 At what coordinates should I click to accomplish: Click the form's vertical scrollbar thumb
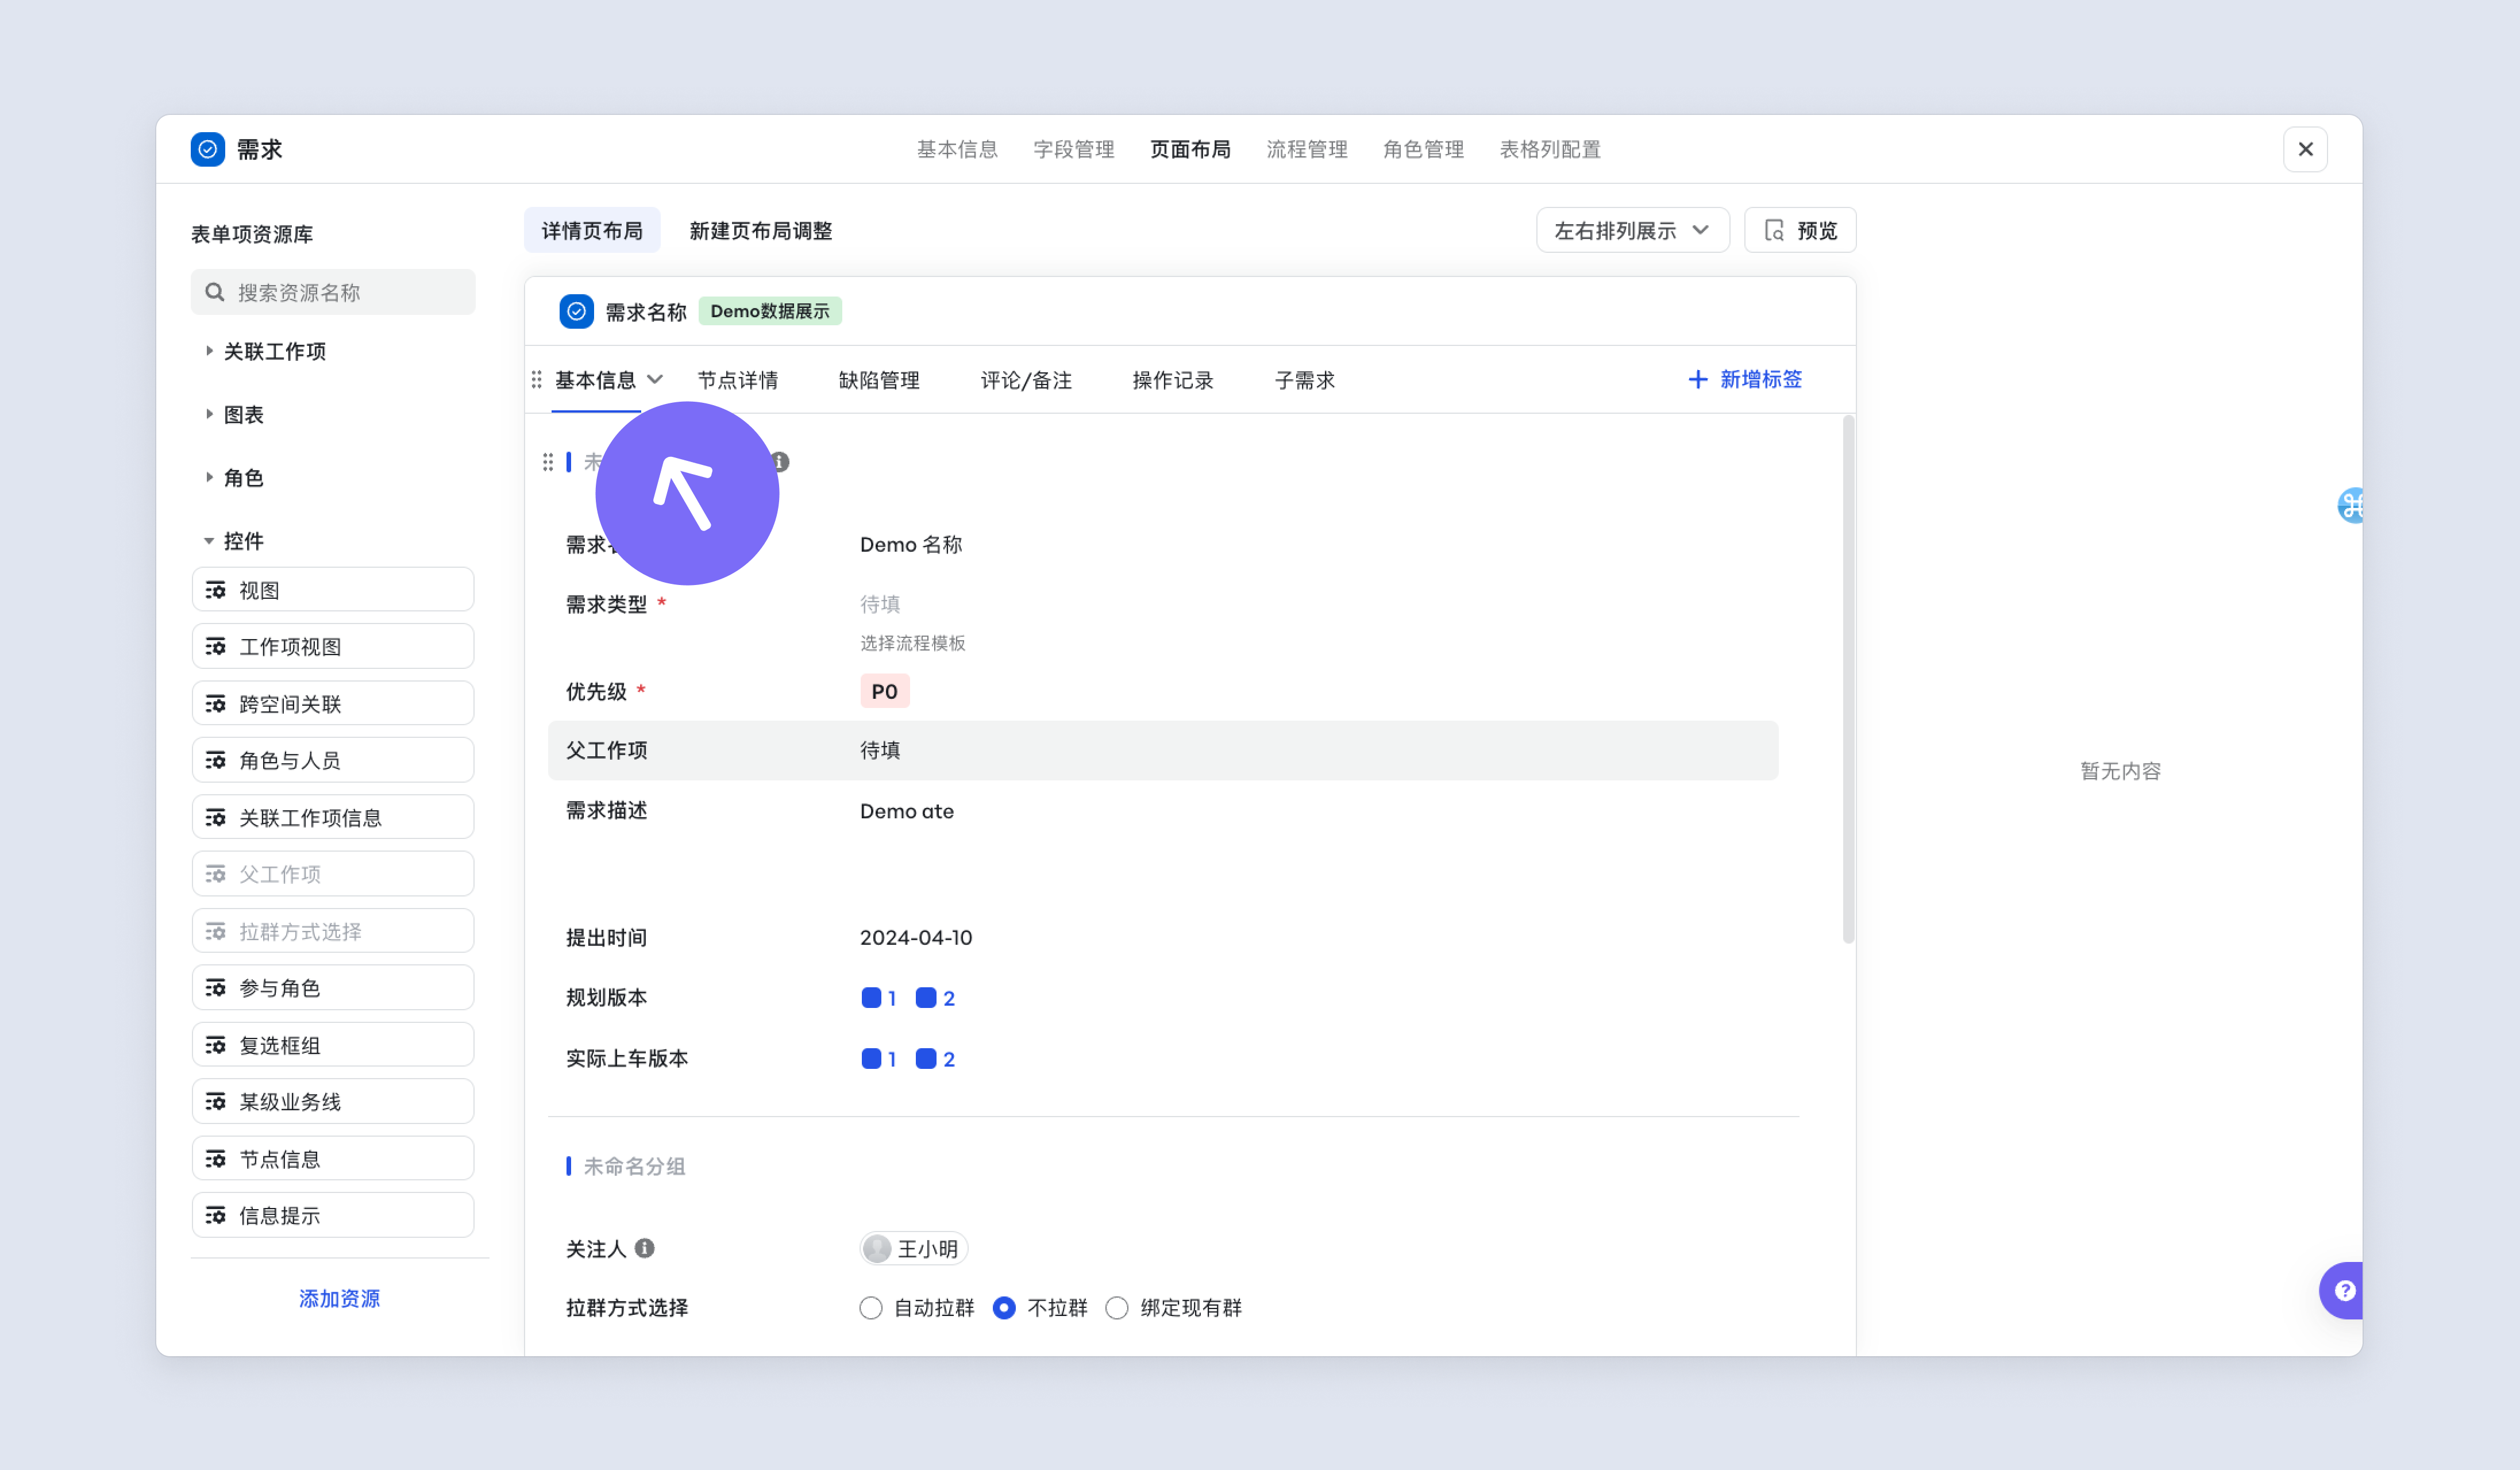click(x=1848, y=680)
